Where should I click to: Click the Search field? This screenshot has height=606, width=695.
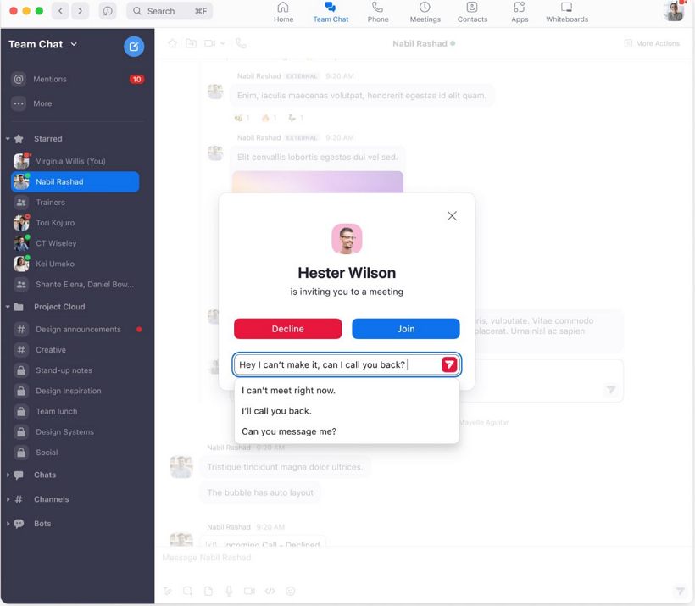tap(170, 11)
